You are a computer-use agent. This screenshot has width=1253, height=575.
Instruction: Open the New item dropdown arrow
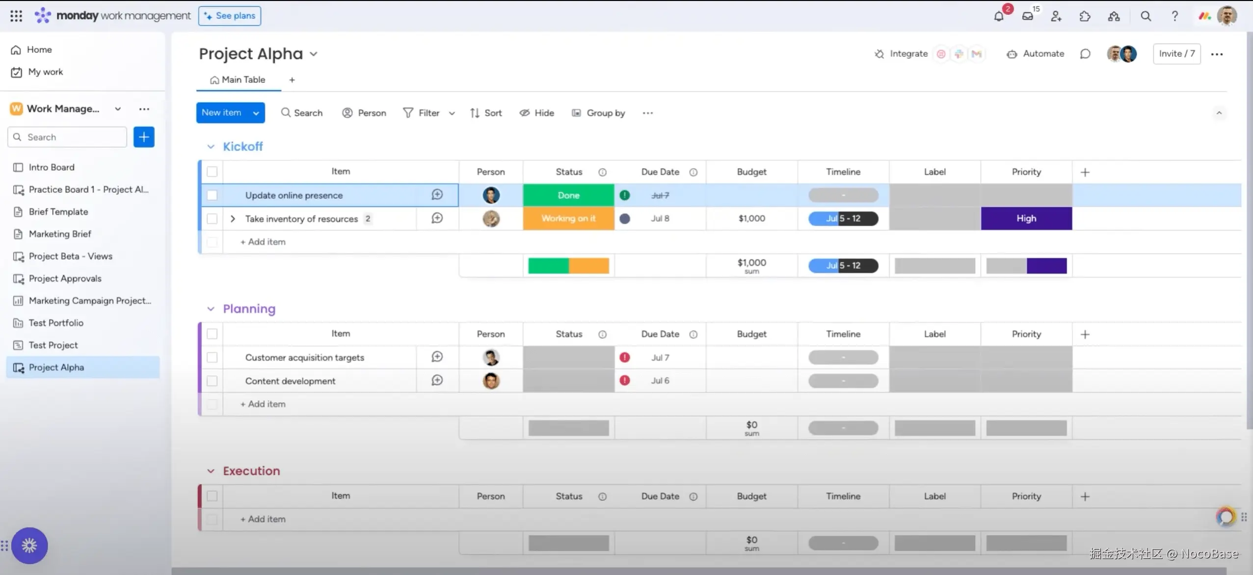pos(256,113)
